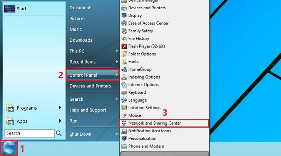The image size is (281, 156).
Task: Expand the Control Panel submenu arrow
Action: pos(117,75)
